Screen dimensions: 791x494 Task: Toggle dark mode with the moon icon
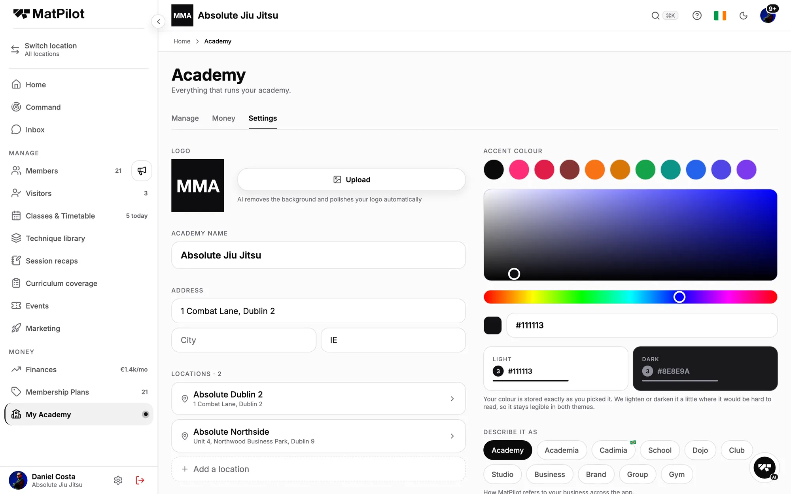click(744, 15)
